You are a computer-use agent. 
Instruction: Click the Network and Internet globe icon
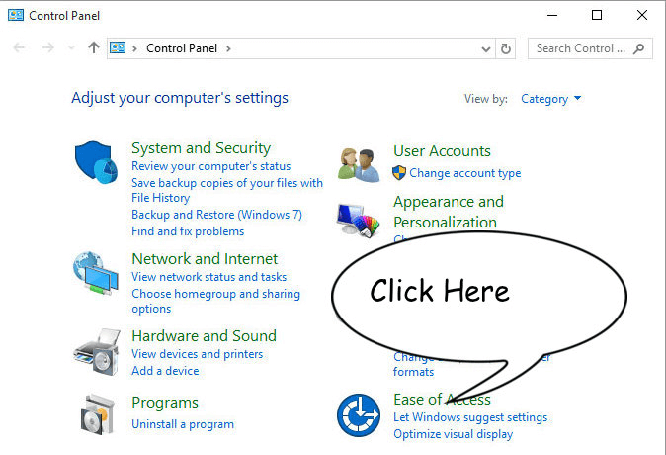96,274
